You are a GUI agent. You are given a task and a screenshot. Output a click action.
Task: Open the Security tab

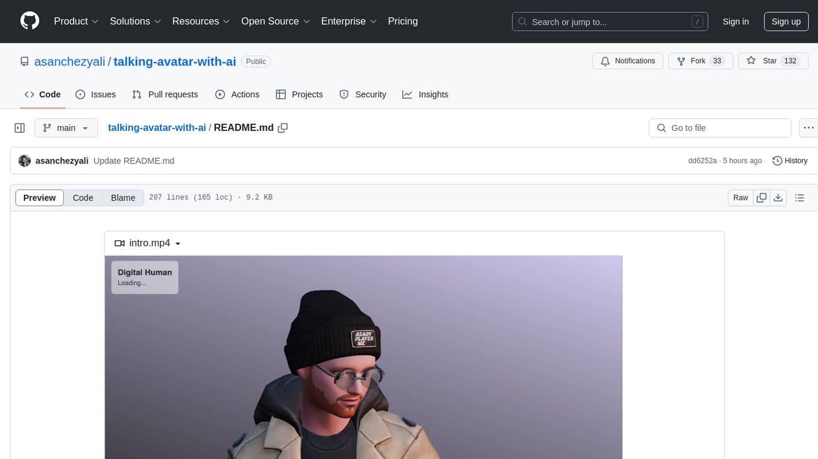(363, 94)
